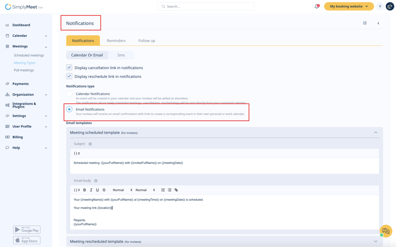
Task: Open Scheduled meetings in sidebar
Action: click(29, 55)
